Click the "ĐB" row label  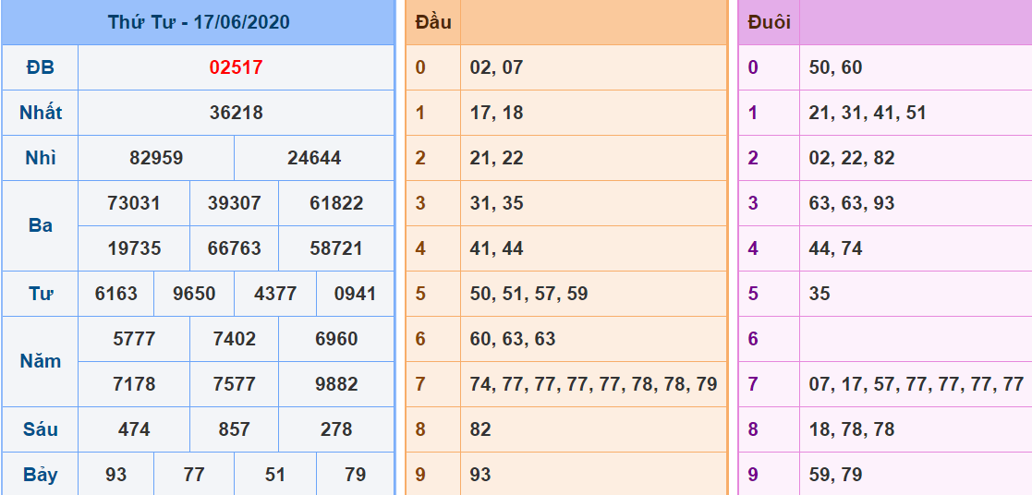(41, 67)
